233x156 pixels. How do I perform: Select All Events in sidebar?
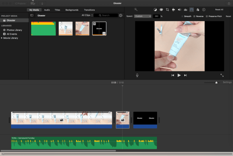(x=12, y=34)
